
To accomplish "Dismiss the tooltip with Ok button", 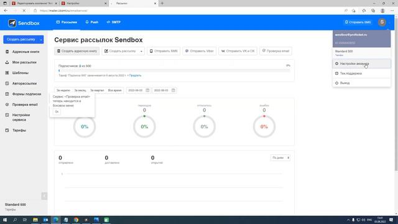I will click(57, 112).
